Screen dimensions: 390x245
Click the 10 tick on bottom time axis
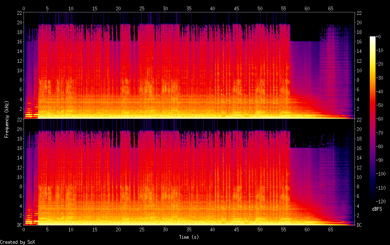pos(71,229)
